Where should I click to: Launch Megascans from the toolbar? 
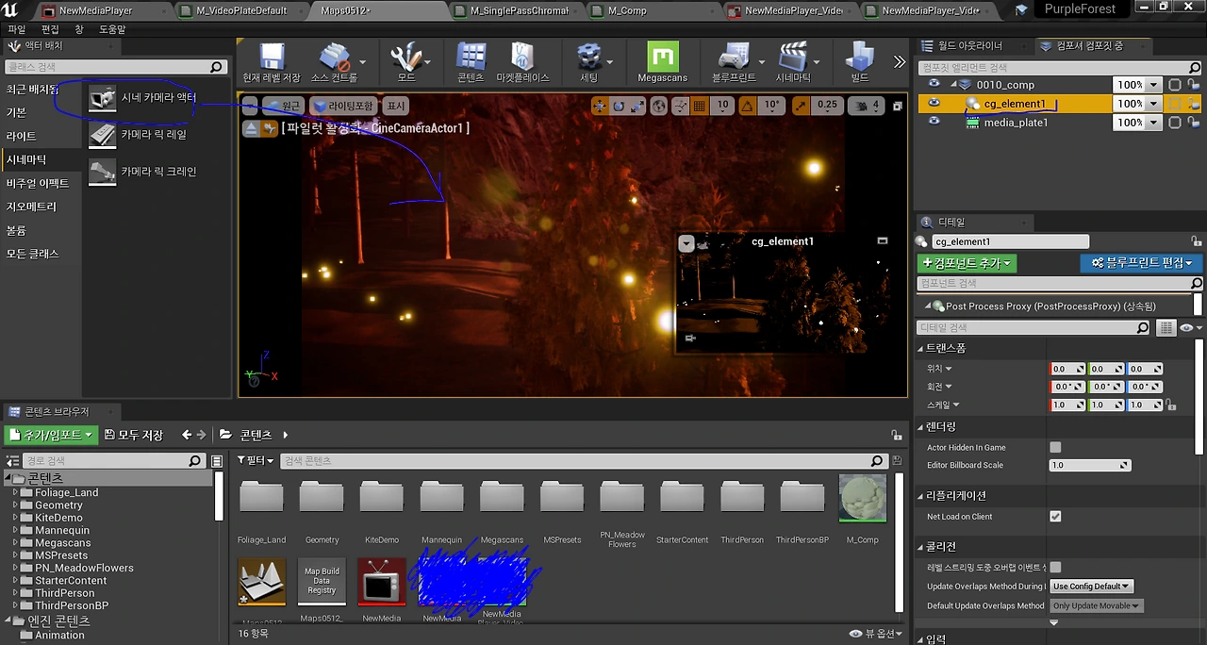(662, 58)
